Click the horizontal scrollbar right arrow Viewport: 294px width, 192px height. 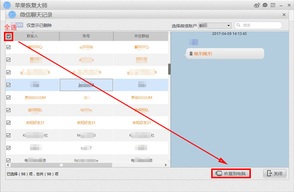[166, 165]
